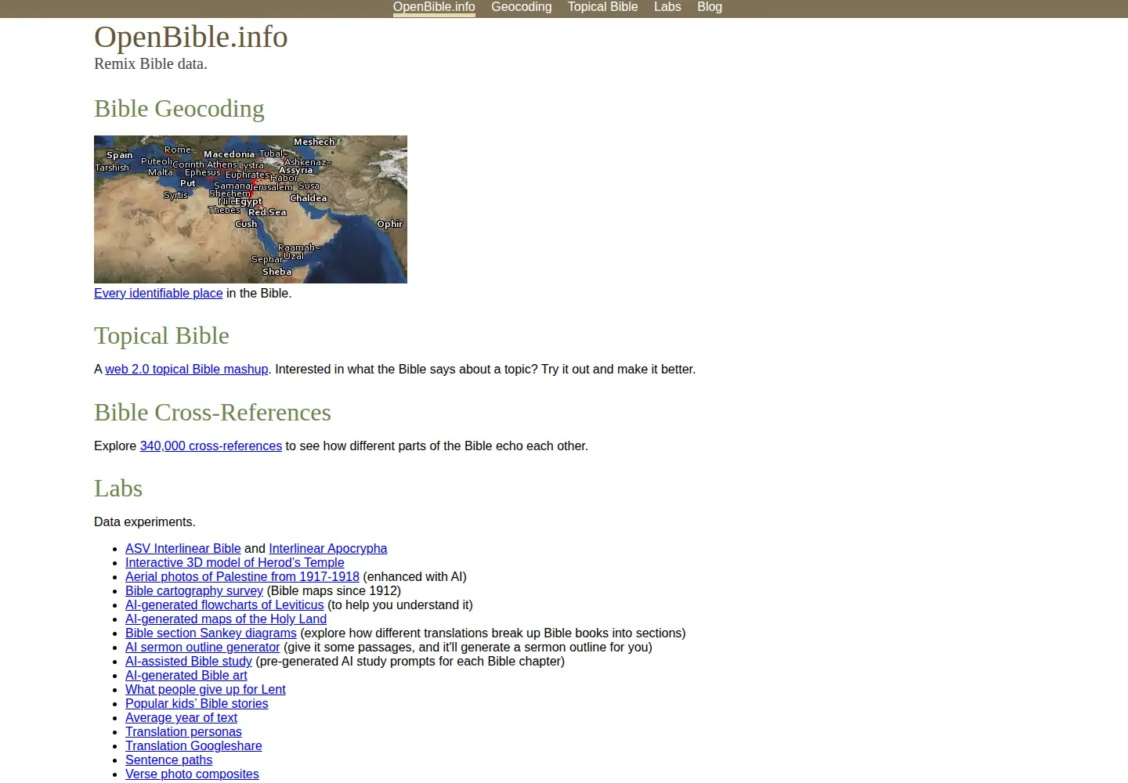Click the Bible Geocoding heading
This screenshot has width=1128, height=783.
tap(179, 108)
